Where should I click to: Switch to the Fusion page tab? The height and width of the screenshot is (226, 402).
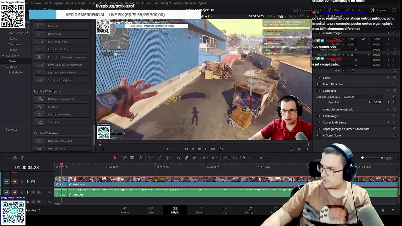point(200,210)
